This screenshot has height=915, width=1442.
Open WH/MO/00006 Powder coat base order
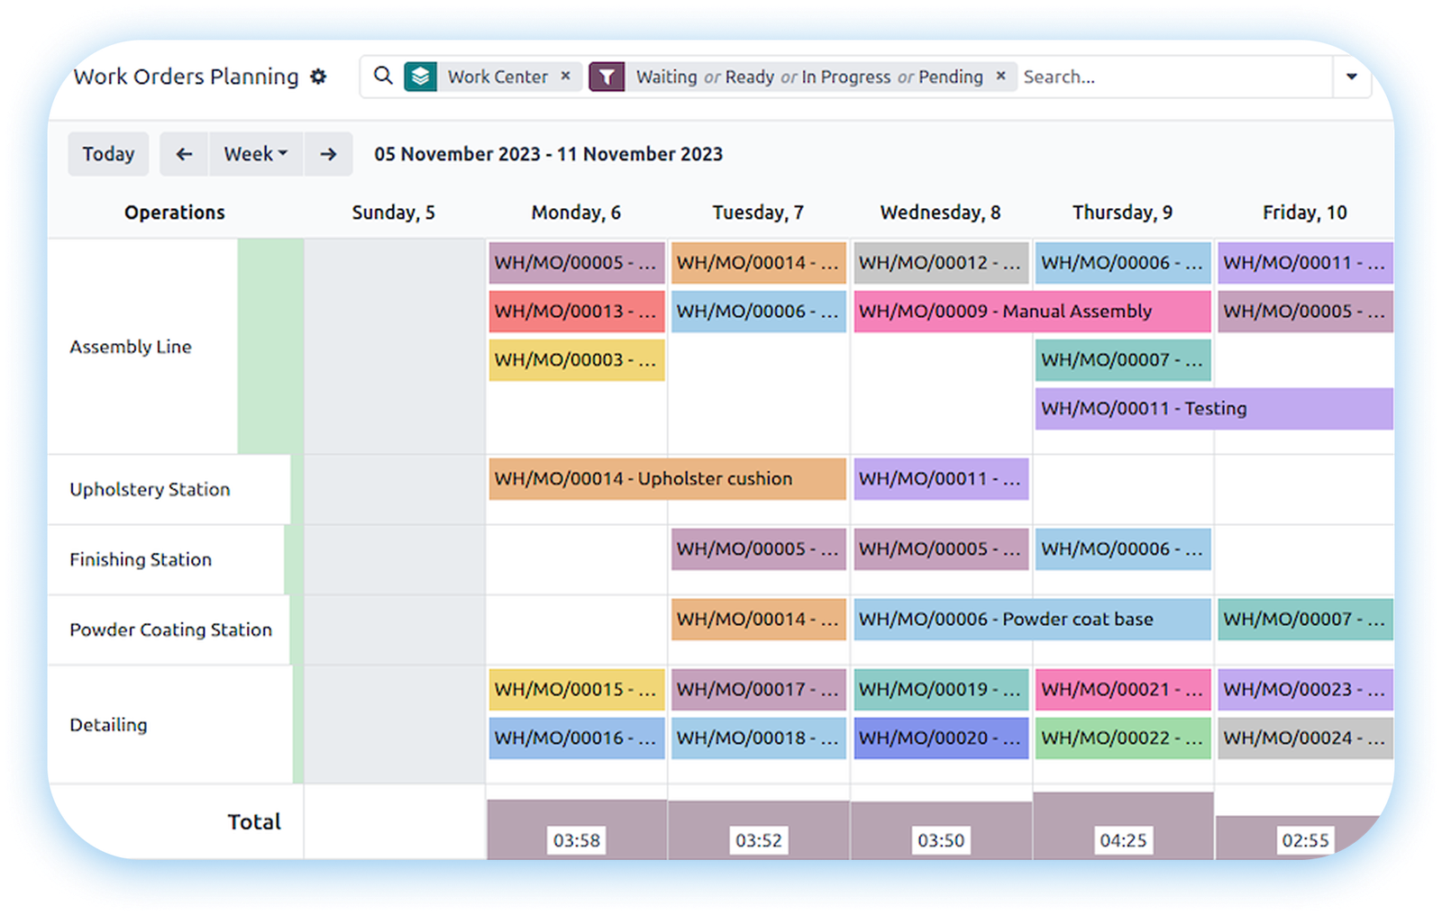[x=1031, y=620]
